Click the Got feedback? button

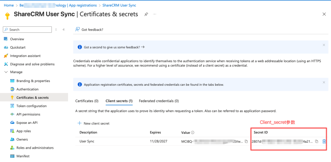tap(89, 30)
